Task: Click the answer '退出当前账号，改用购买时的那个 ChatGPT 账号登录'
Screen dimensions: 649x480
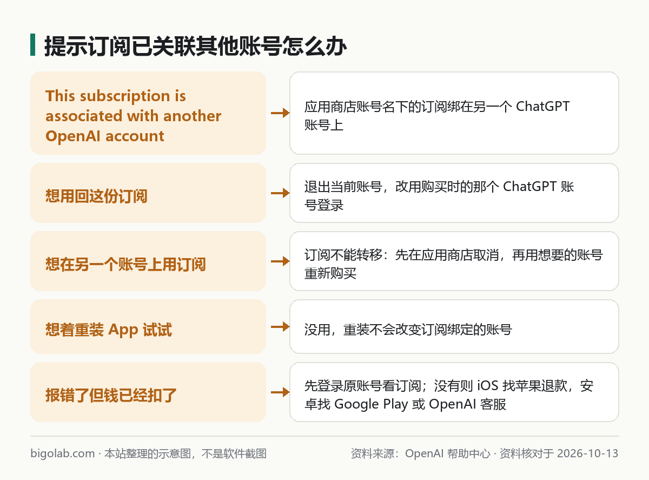Action: coord(439,196)
